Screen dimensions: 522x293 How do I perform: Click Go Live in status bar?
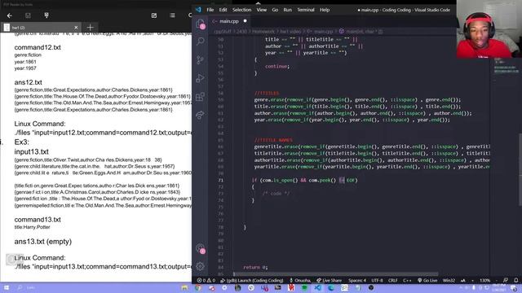pyautogui.click(x=427, y=280)
